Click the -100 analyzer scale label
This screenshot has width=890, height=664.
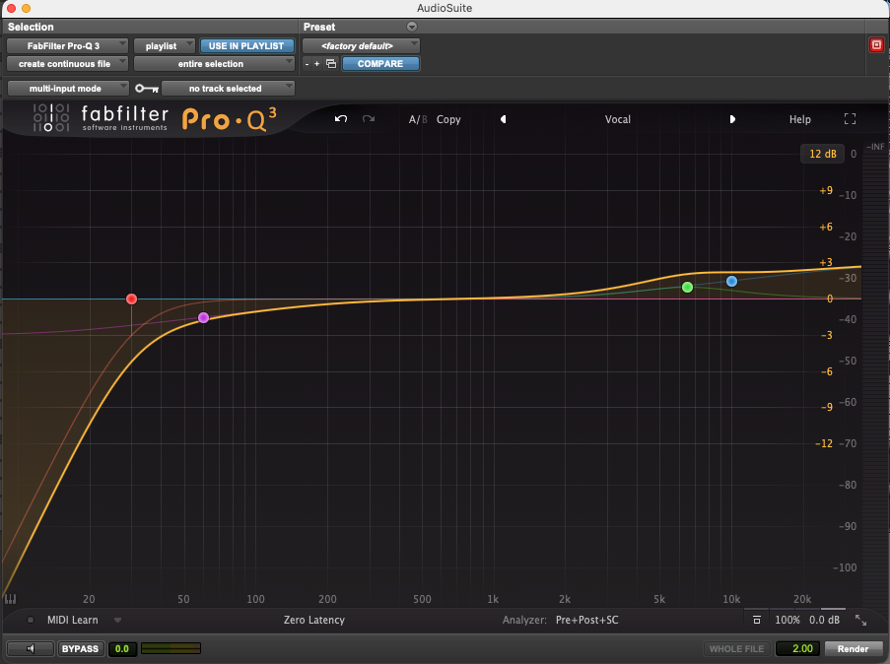844,567
